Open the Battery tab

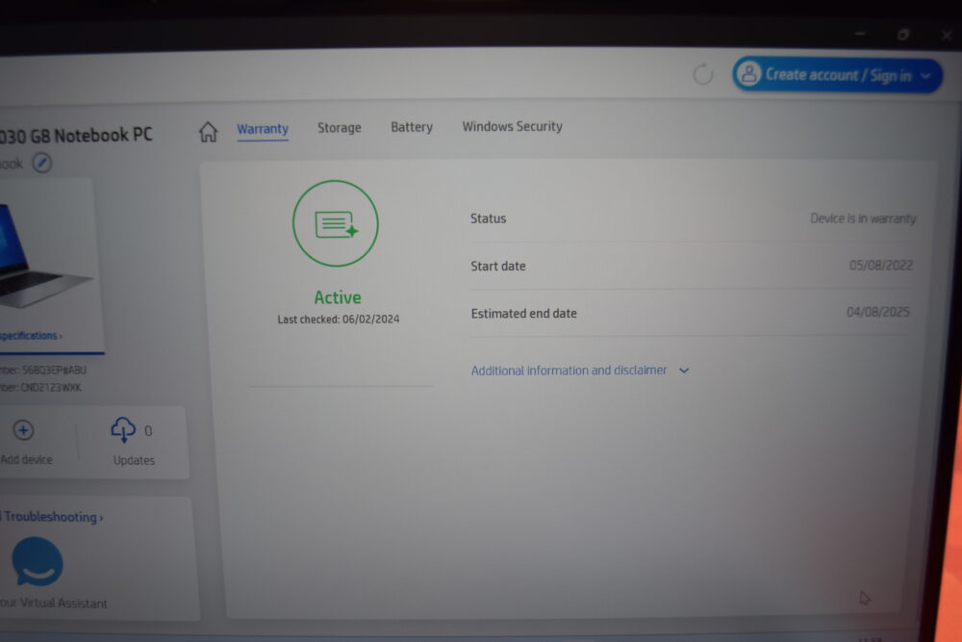coord(412,127)
